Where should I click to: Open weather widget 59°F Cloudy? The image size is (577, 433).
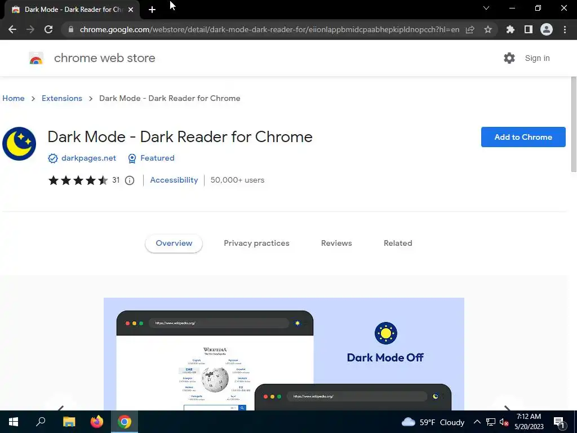(x=433, y=422)
